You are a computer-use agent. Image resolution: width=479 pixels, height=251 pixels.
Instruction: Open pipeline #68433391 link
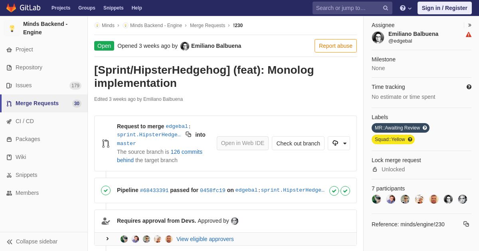154,190
